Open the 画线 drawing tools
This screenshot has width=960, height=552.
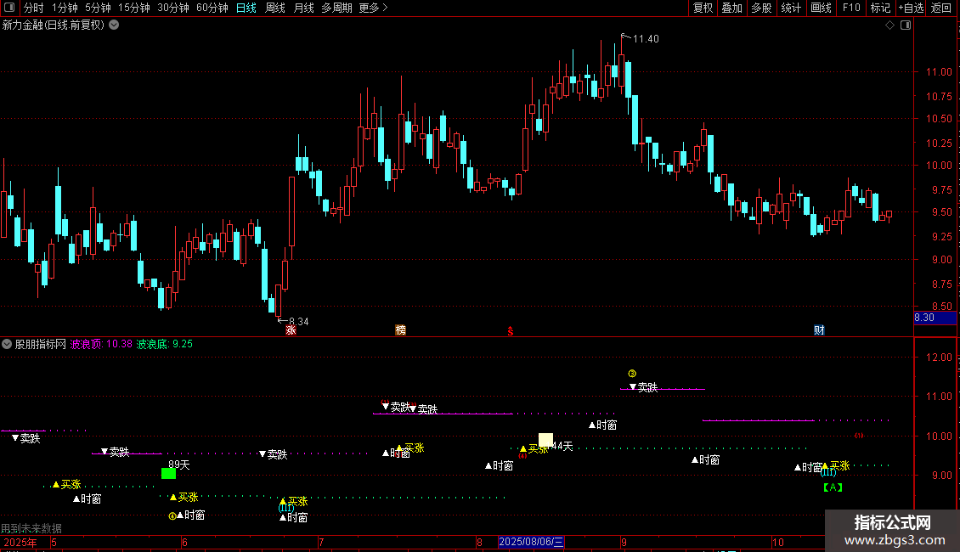821,8
